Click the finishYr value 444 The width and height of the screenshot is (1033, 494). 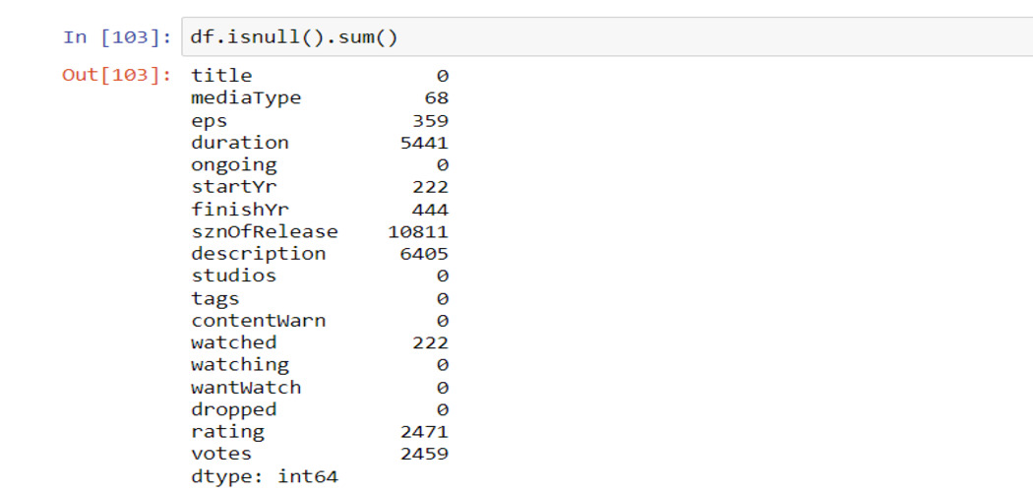tap(430, 210)
